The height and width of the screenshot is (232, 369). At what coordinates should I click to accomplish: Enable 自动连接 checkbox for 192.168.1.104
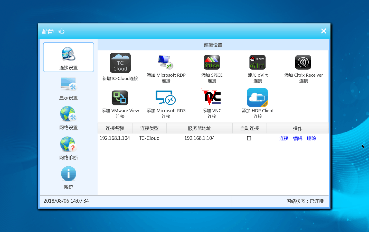249,138
